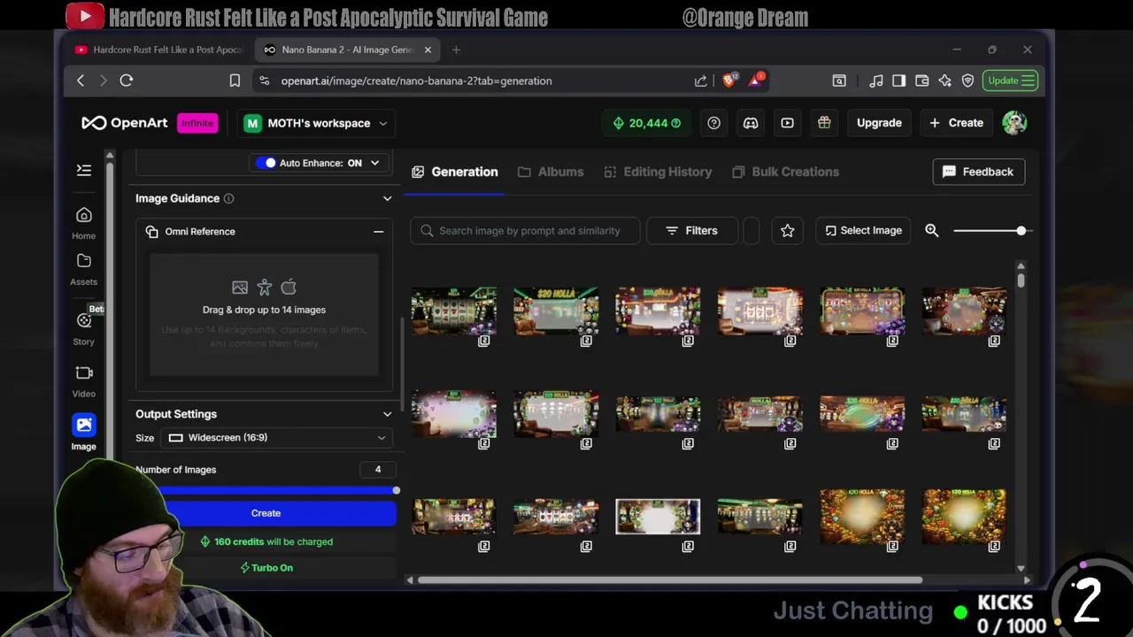Open a new browser tab
The width and height of the screenshot is (1133, 637).
click(x=456, y=50)
